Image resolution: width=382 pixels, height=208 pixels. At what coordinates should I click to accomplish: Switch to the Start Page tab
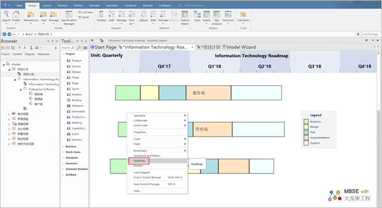click(103, 47)
